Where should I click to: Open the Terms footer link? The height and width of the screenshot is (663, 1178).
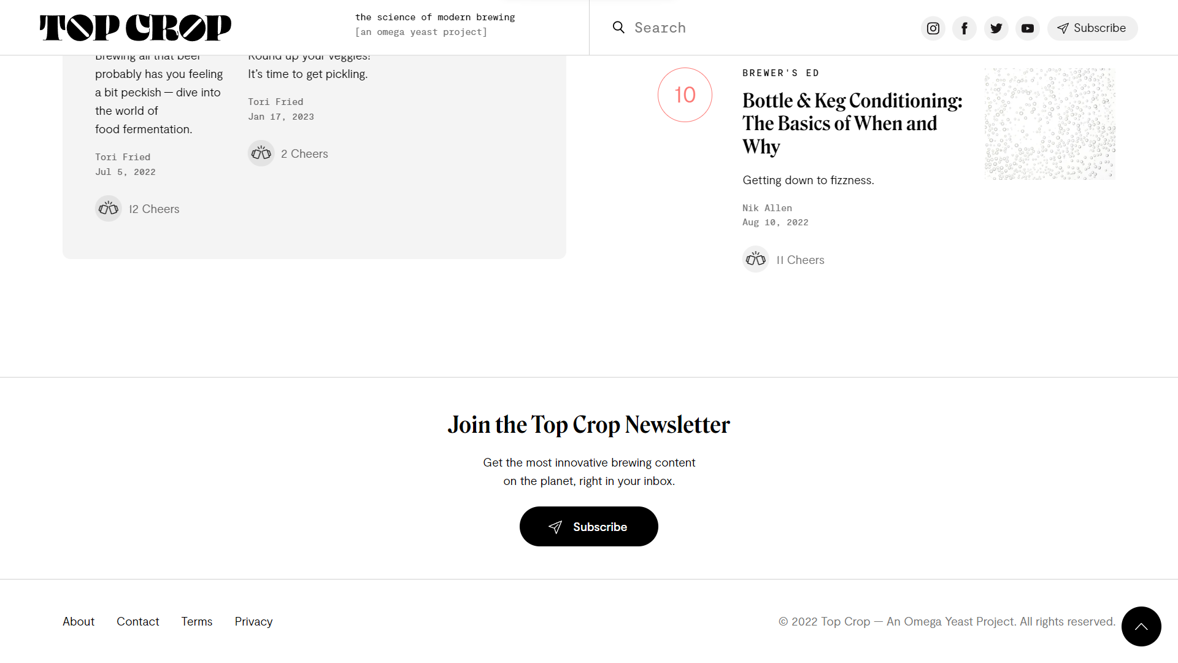coord(197,621)
